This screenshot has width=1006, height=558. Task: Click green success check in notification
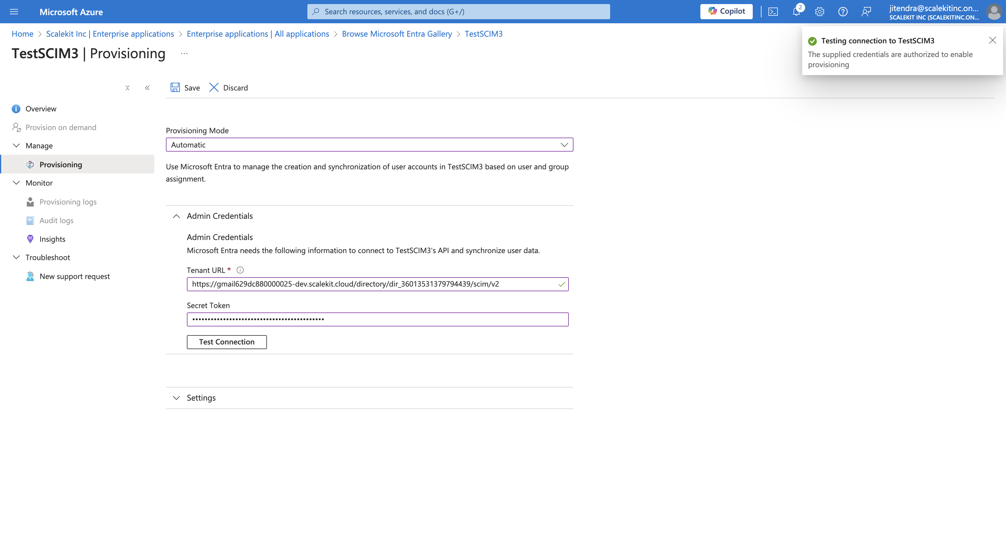tap(812, 41)
